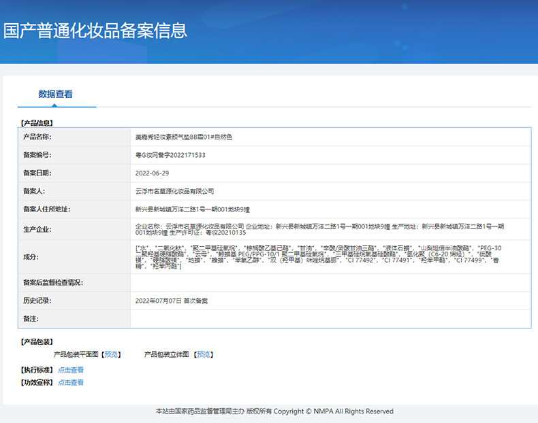The width and height of the screenshot is (538, 423).
Task: Open the 数据查看 tab
Action: point(56,95)
